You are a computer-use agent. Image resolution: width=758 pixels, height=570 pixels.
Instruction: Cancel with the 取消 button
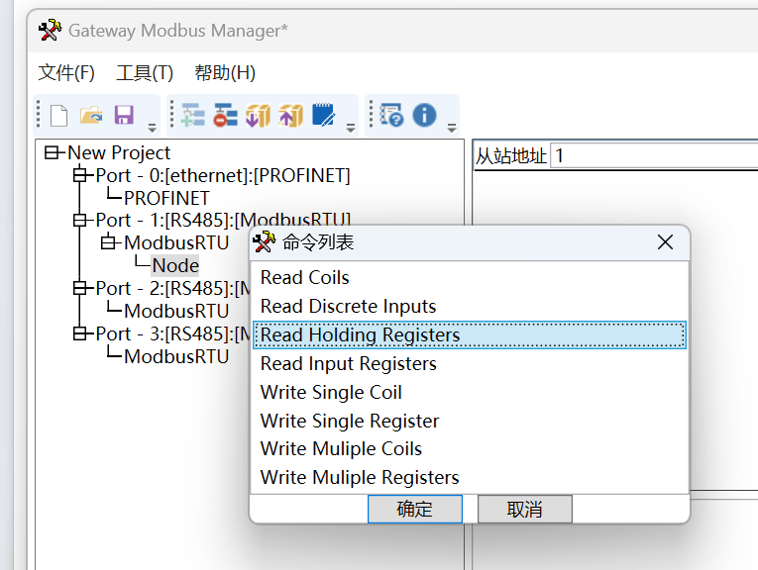524,509
